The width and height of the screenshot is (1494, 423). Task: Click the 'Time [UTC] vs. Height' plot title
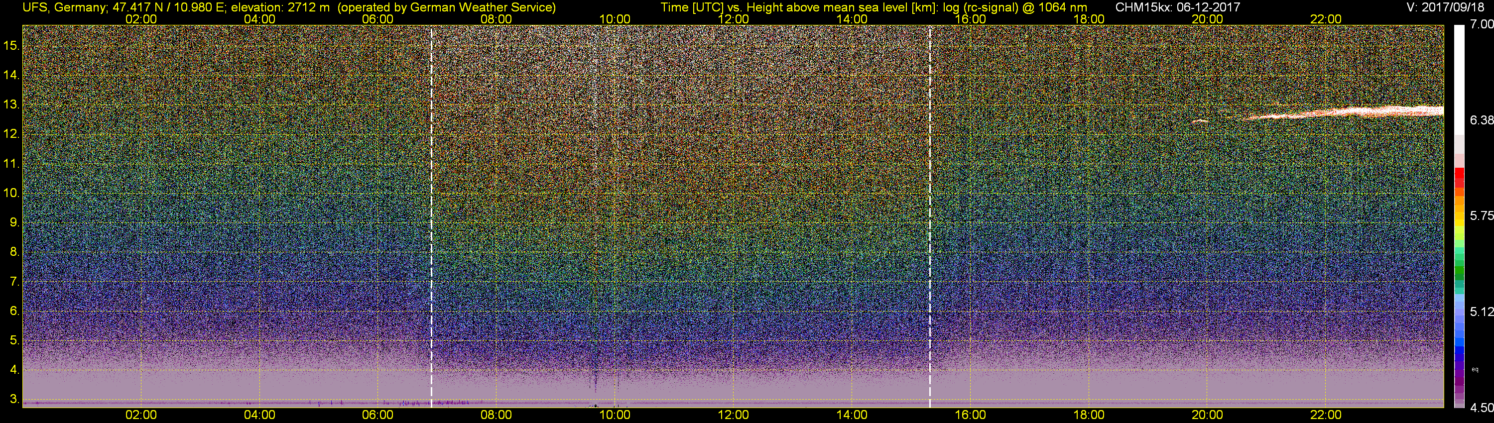pyautogui.click(x=874, y=7)
